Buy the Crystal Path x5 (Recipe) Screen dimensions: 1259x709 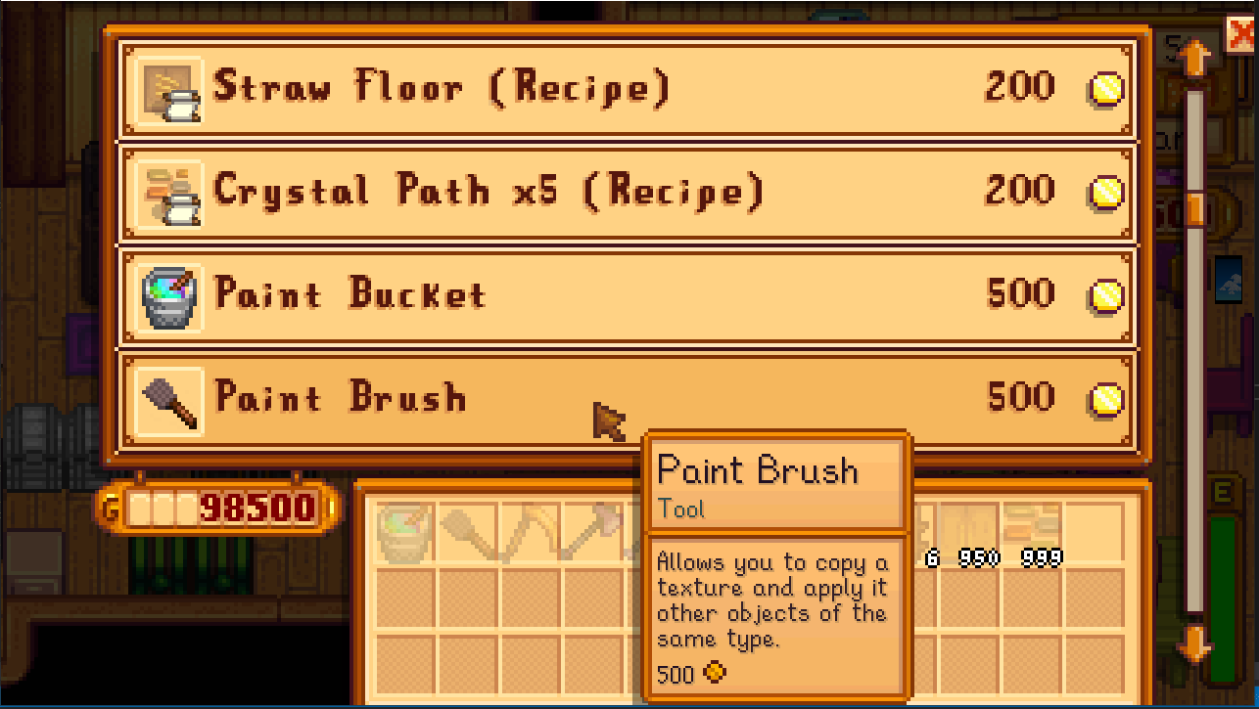(x=627, y=193)
